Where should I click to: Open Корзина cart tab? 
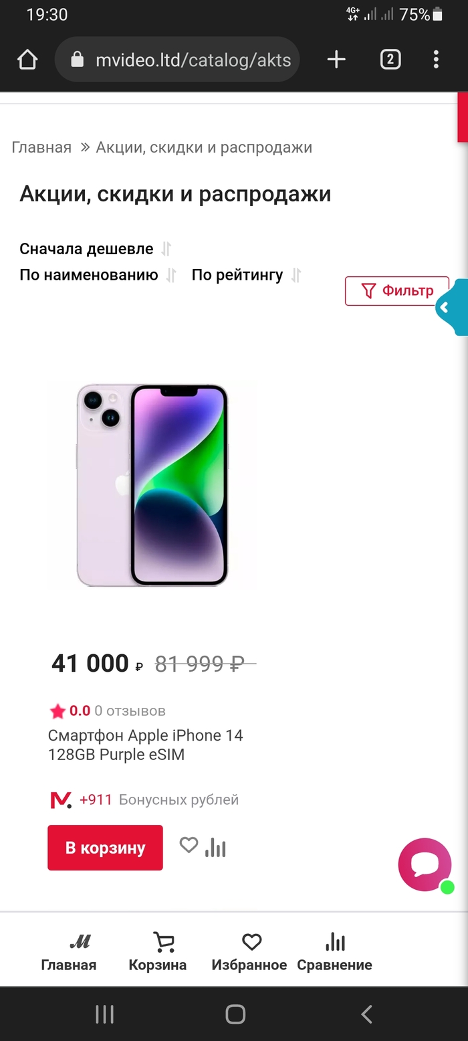(x=158, y=953)
